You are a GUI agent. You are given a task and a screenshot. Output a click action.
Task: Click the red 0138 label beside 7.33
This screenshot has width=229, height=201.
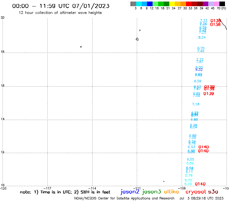pos(216,21)
